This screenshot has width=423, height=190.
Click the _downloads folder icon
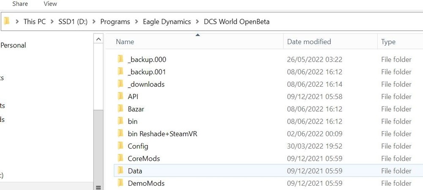pyautogui.click(x=120, y=84)
